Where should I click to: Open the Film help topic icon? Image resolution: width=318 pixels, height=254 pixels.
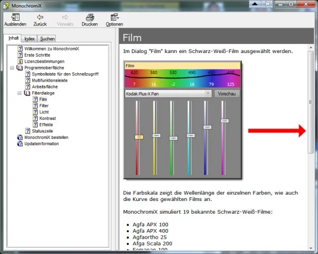pos(35,99)
